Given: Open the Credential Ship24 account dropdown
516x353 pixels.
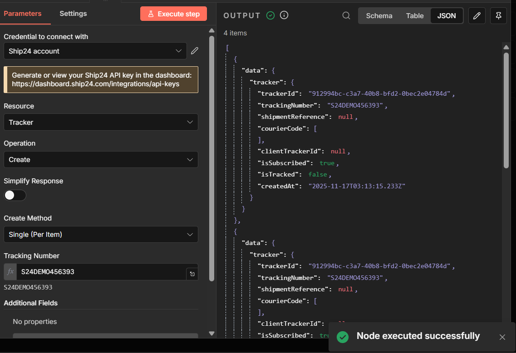Looking at the screenshot, I should pyautogui.click(x=95, y=51).
